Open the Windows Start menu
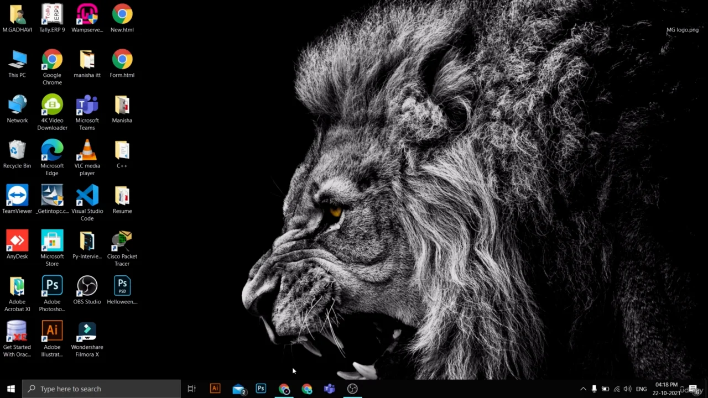Viewport: 708px width, 398px height. point(11,389)
